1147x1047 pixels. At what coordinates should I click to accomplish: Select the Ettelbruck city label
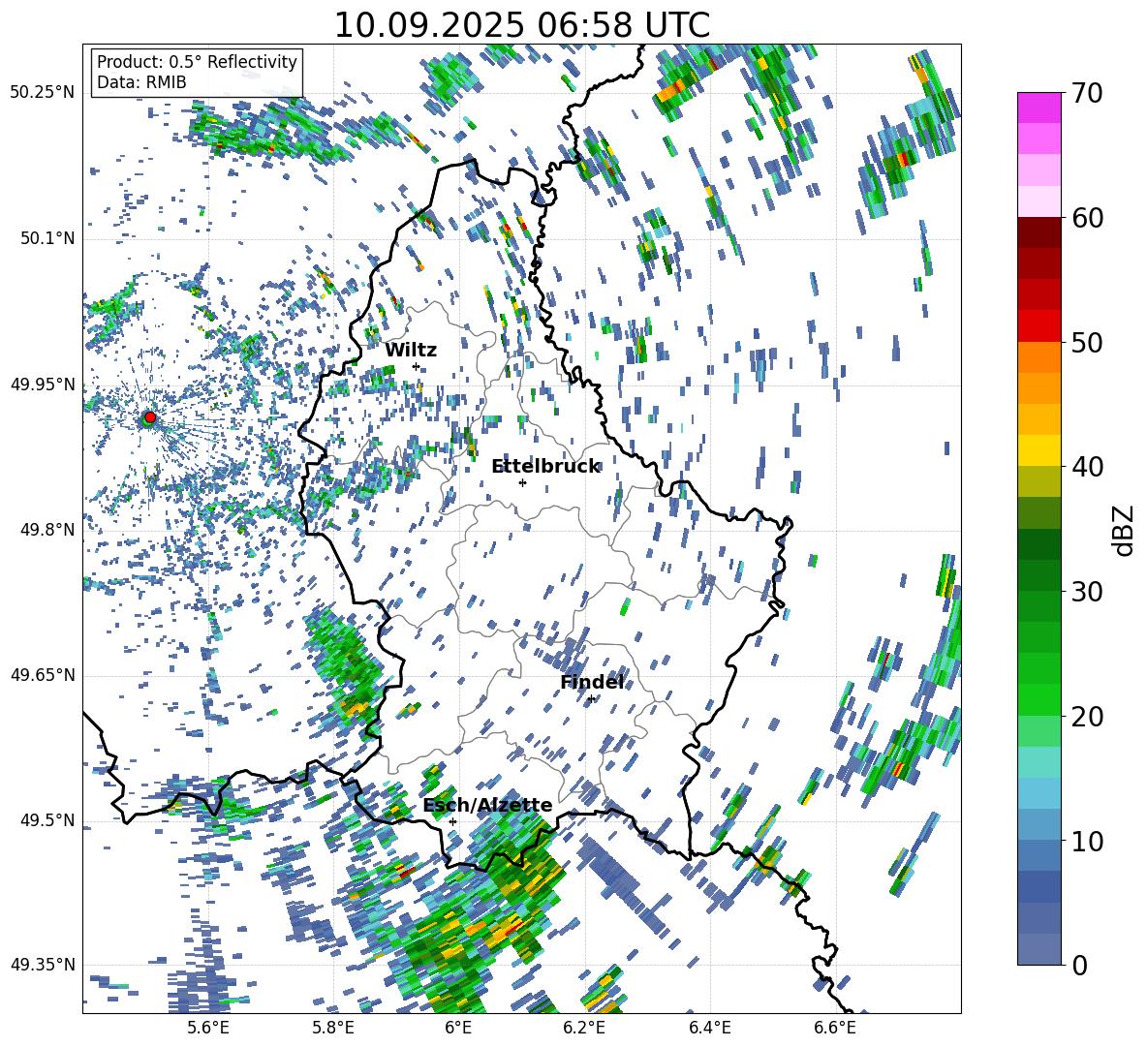pos(545,467)
